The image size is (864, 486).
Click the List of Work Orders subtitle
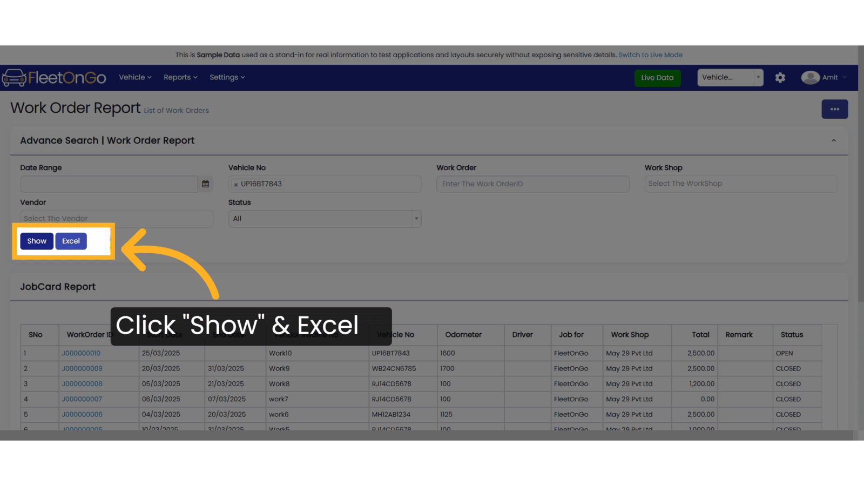pyautogui.click(x=177, y=111)
